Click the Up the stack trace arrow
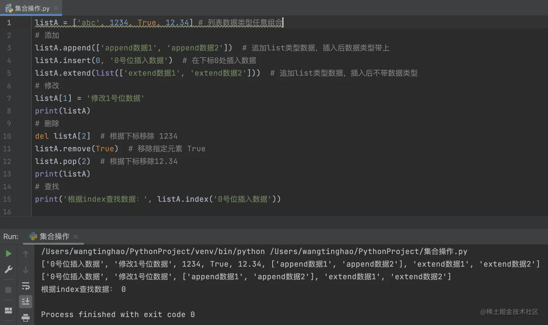 pyautogui.click(x=25, y=254)
